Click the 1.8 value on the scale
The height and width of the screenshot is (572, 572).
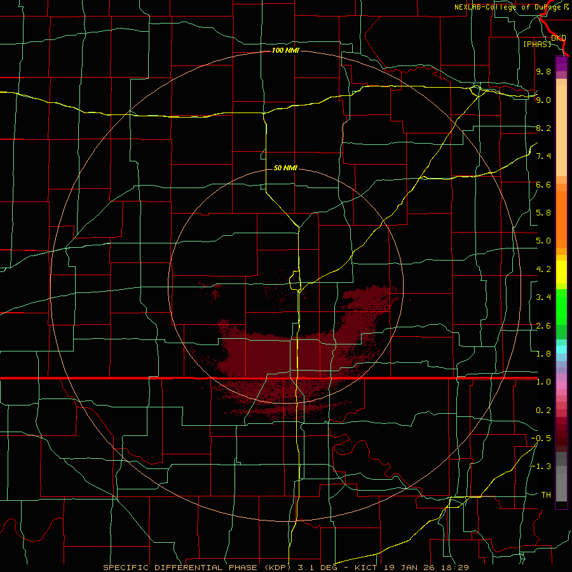[x=543, y=354]
